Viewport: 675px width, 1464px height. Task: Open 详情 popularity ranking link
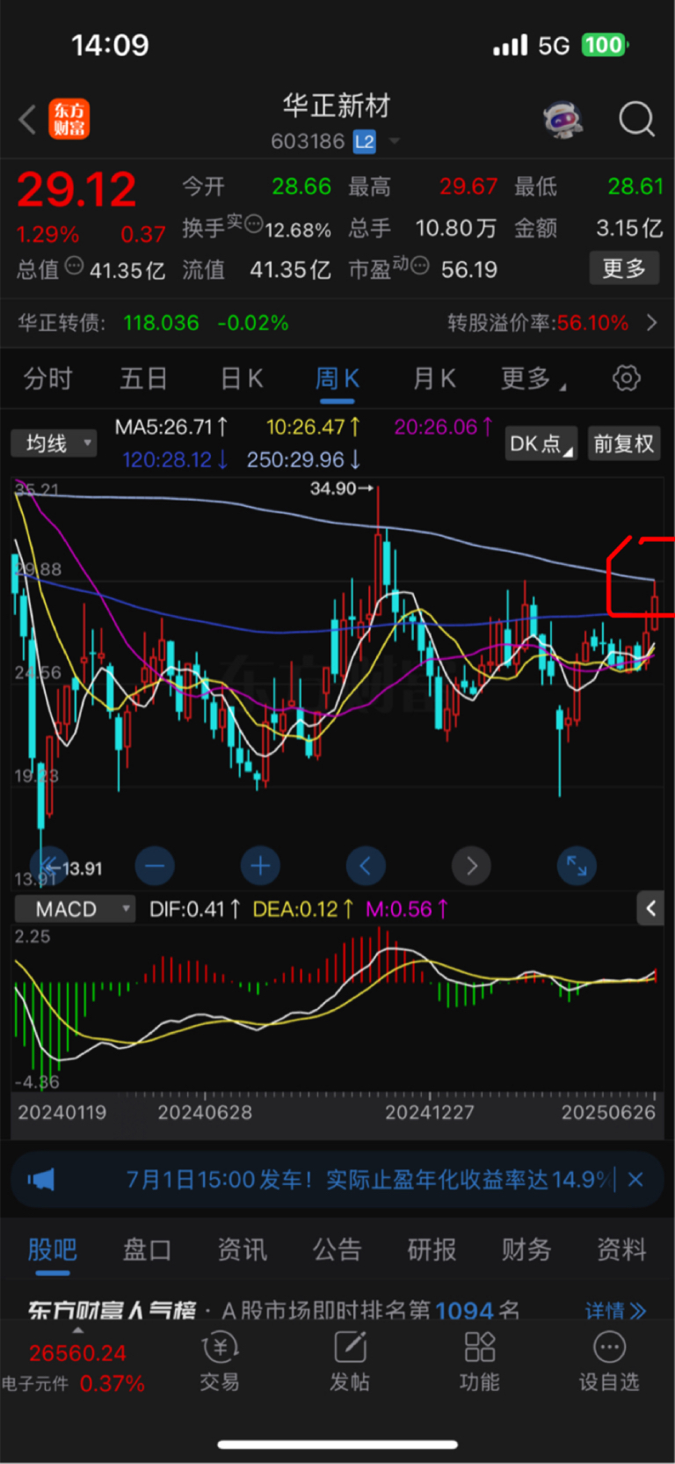[616, 1311]
